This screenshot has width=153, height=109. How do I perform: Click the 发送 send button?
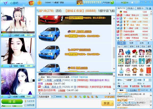(106, 103)
